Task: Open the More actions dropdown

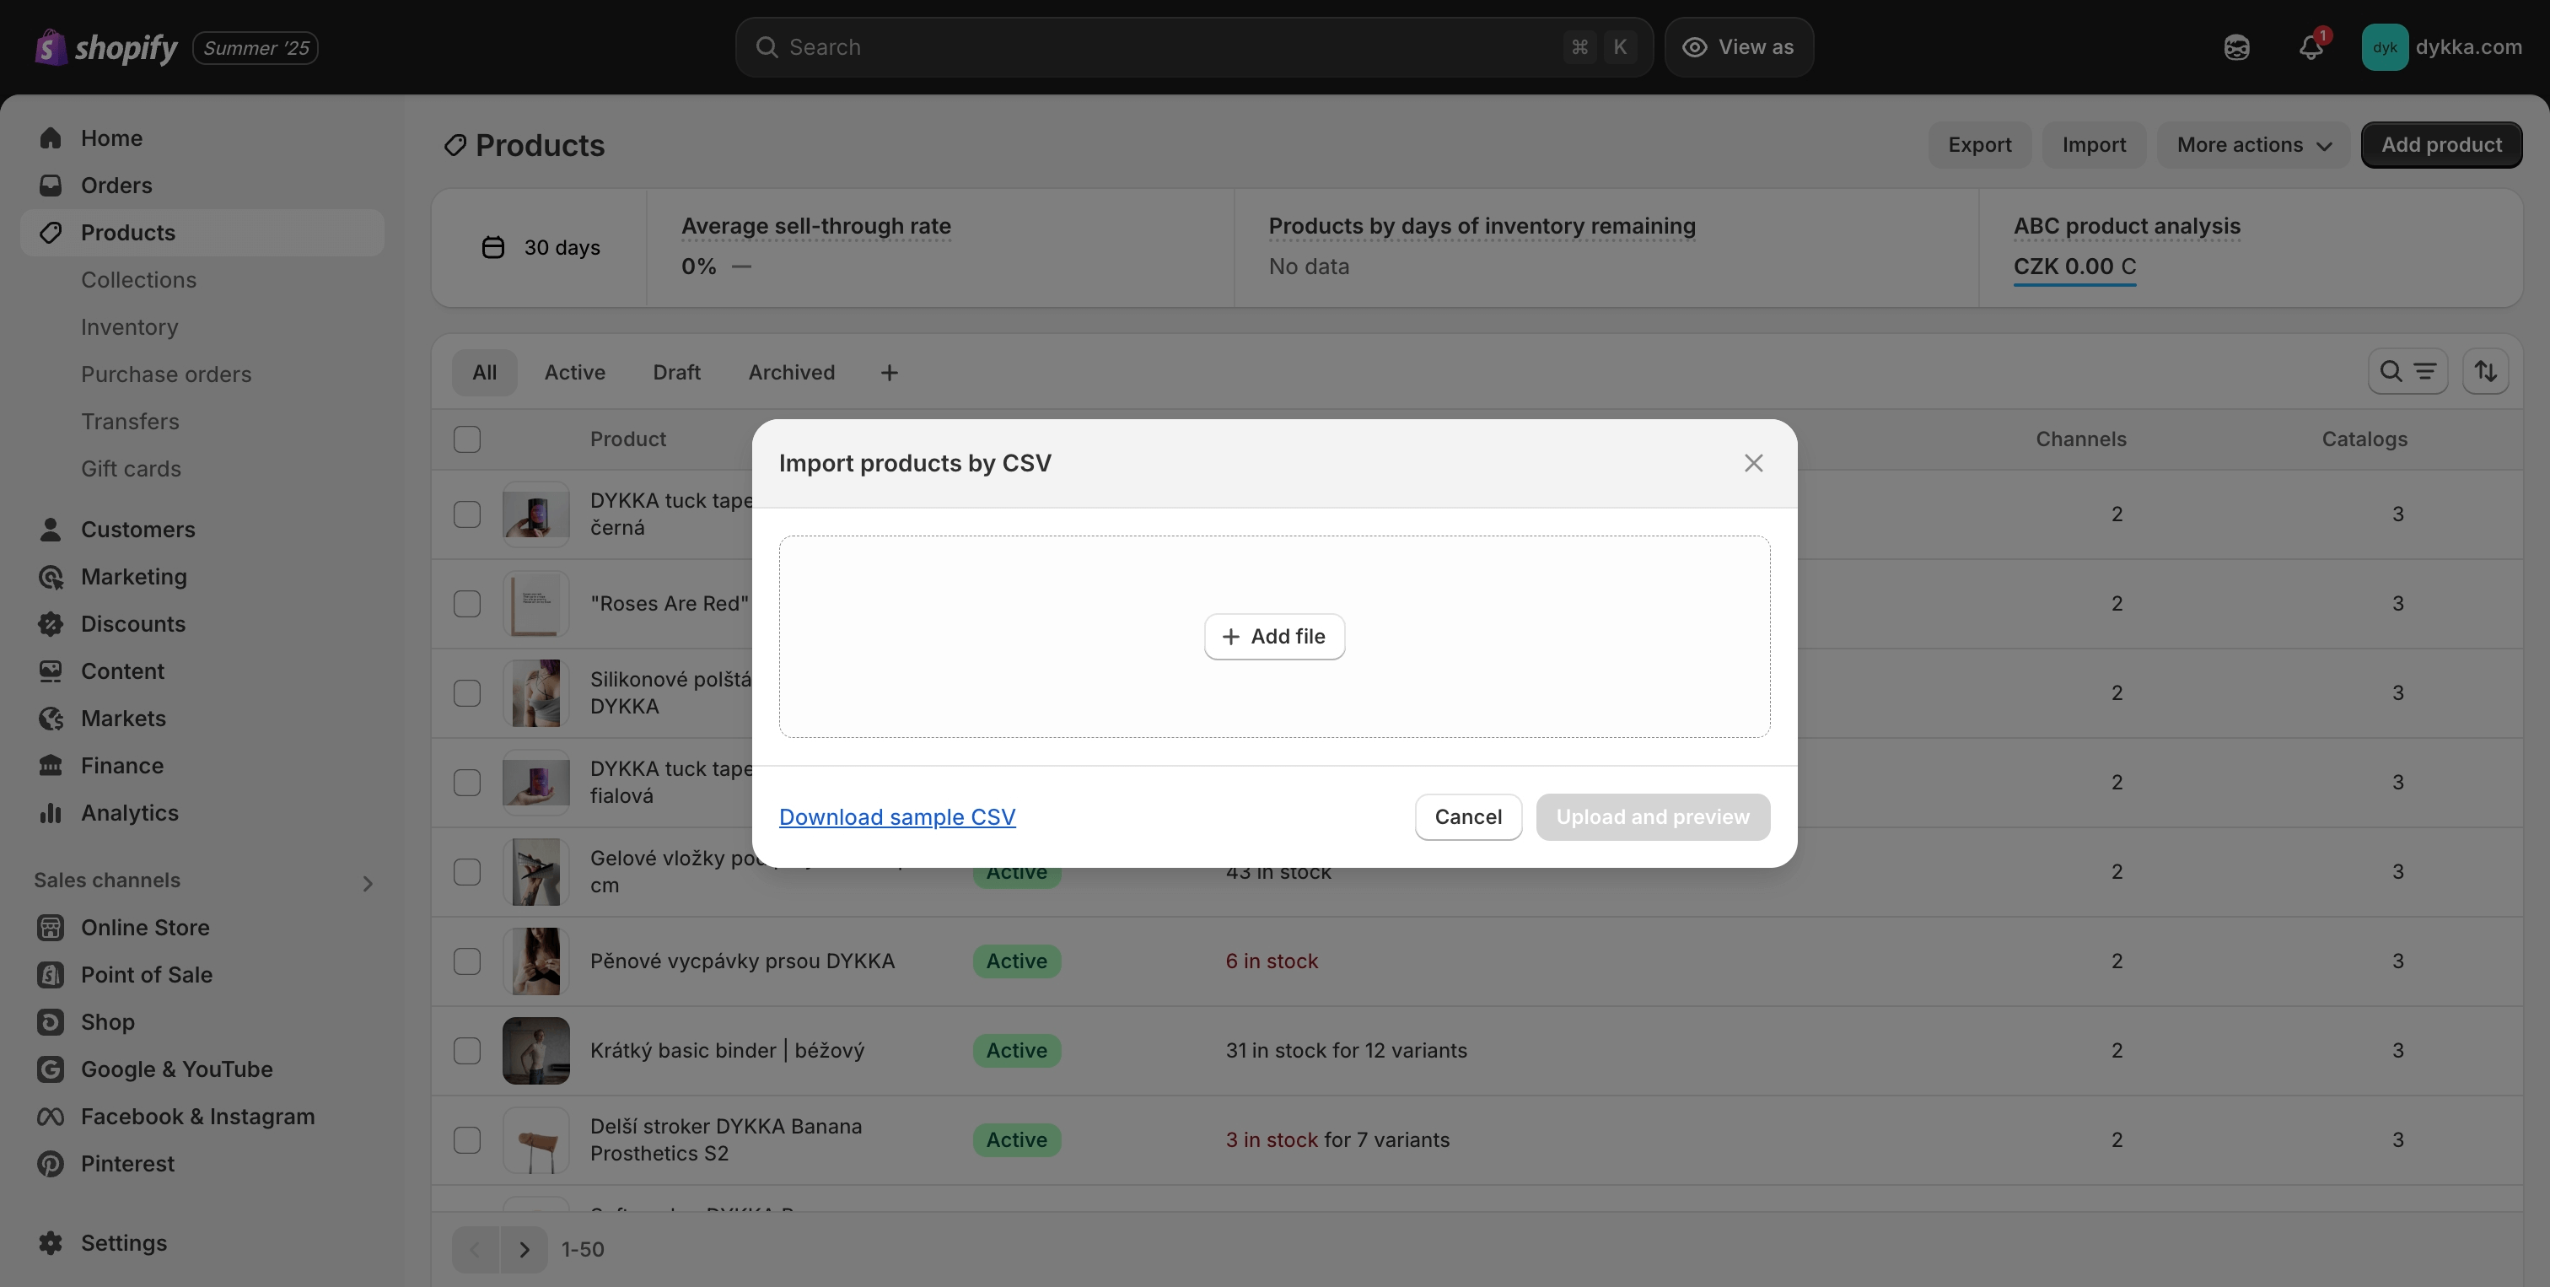Action: pyautogui.click(x=2252, y=146)
